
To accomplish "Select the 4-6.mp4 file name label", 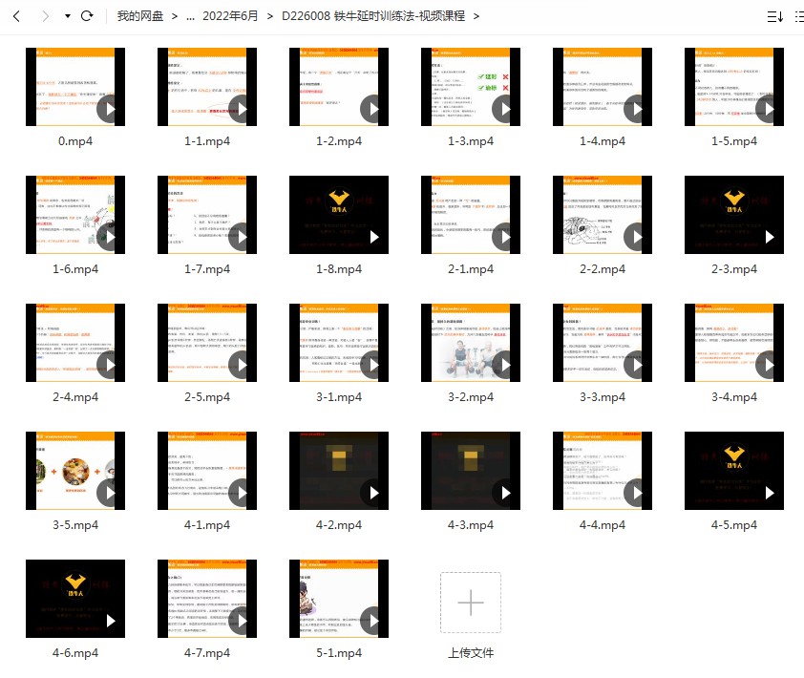I will click(x=75, y=653).
